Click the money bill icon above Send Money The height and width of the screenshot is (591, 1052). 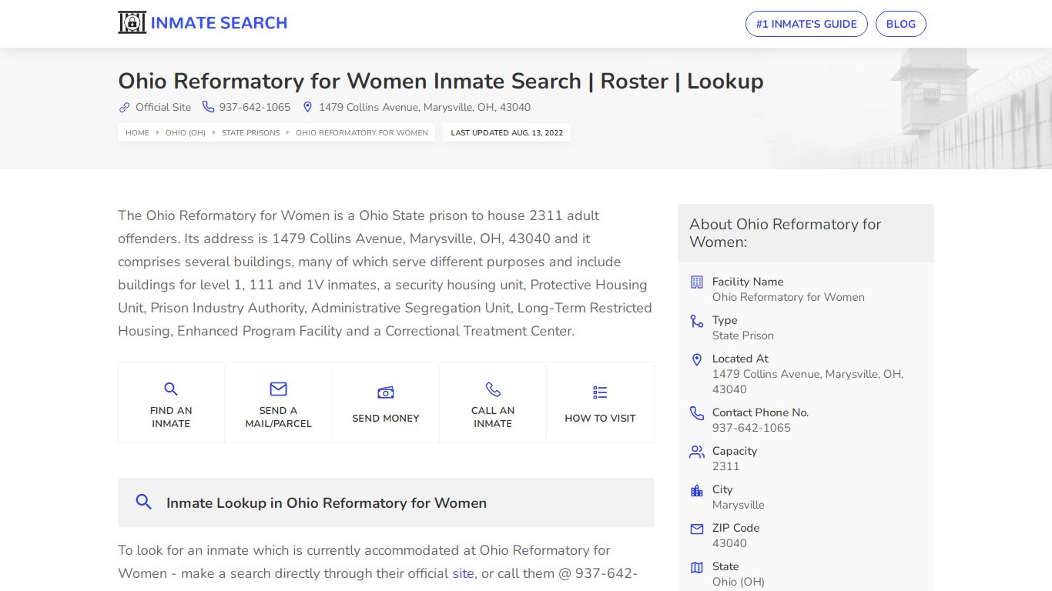point(386,393)
